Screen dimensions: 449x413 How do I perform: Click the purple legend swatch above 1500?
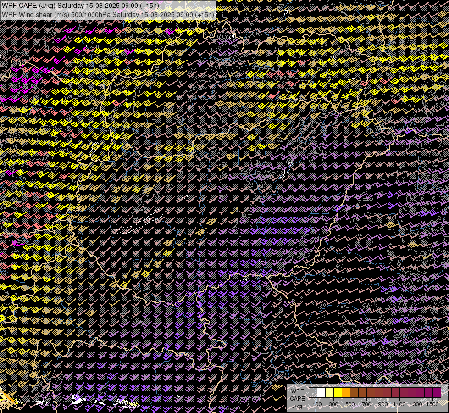pos(437,392)
